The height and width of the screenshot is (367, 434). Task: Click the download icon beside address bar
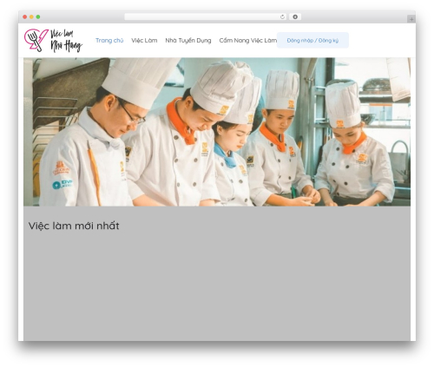[295, 17]
